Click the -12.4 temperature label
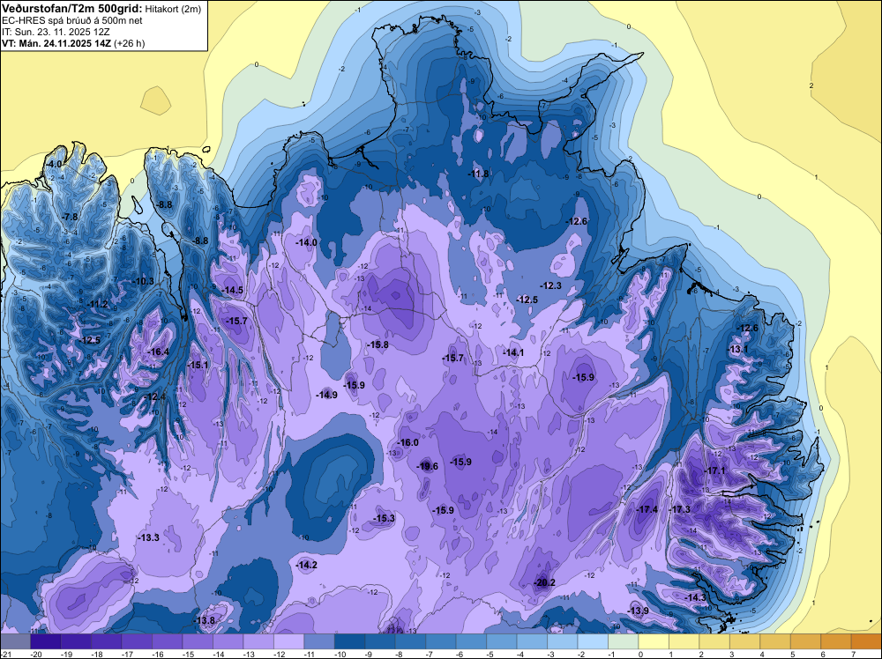Image resolution: width=882 pixels, height=659 pixels. point(155,397)
